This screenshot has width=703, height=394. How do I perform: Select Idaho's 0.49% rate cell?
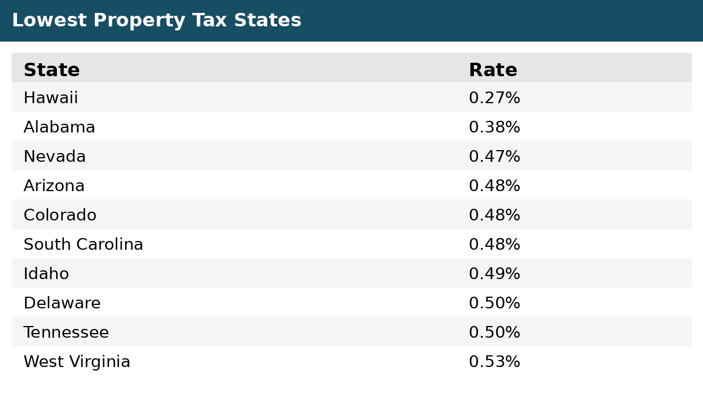tap(494, 274)
